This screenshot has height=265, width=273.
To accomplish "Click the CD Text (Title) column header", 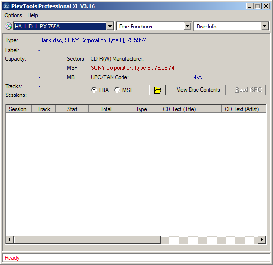I will pyautogui.click(x=191, y=109).
